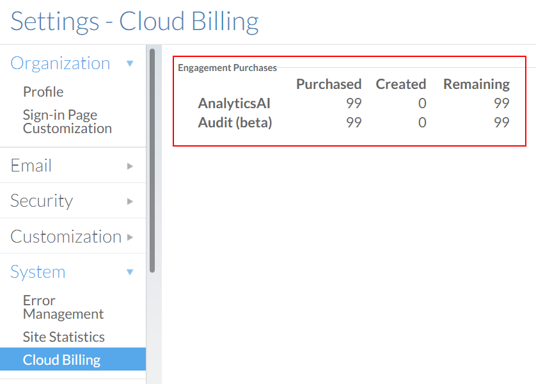Click the arrow next to Customization
This screenshot has height=384, width=536.
click(130, 237)
